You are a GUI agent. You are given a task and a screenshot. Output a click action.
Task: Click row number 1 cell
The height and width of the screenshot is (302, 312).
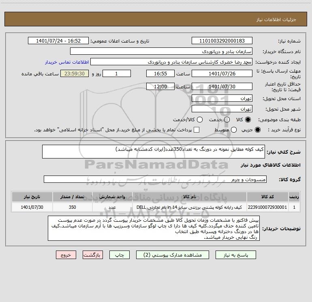[294, 207]
